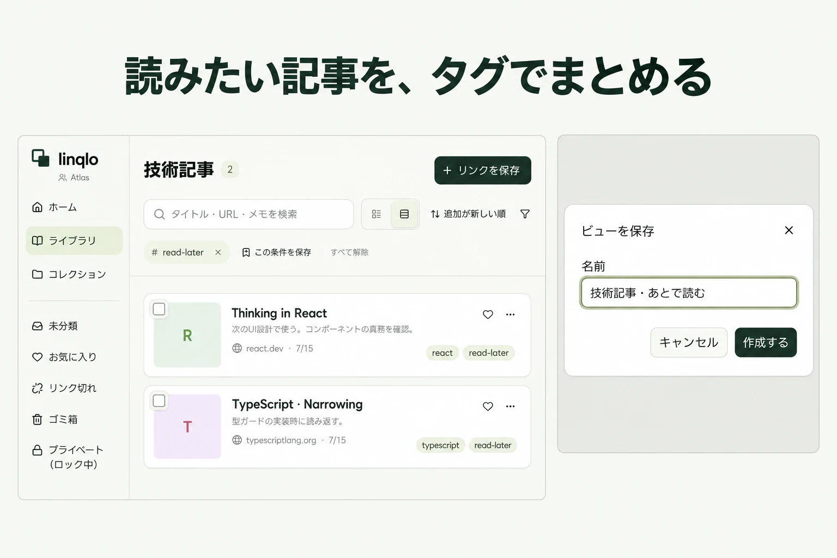This screenshot has width=837, height=558.
Task: Select ライブラリ in sidebar
Action: 74,240
